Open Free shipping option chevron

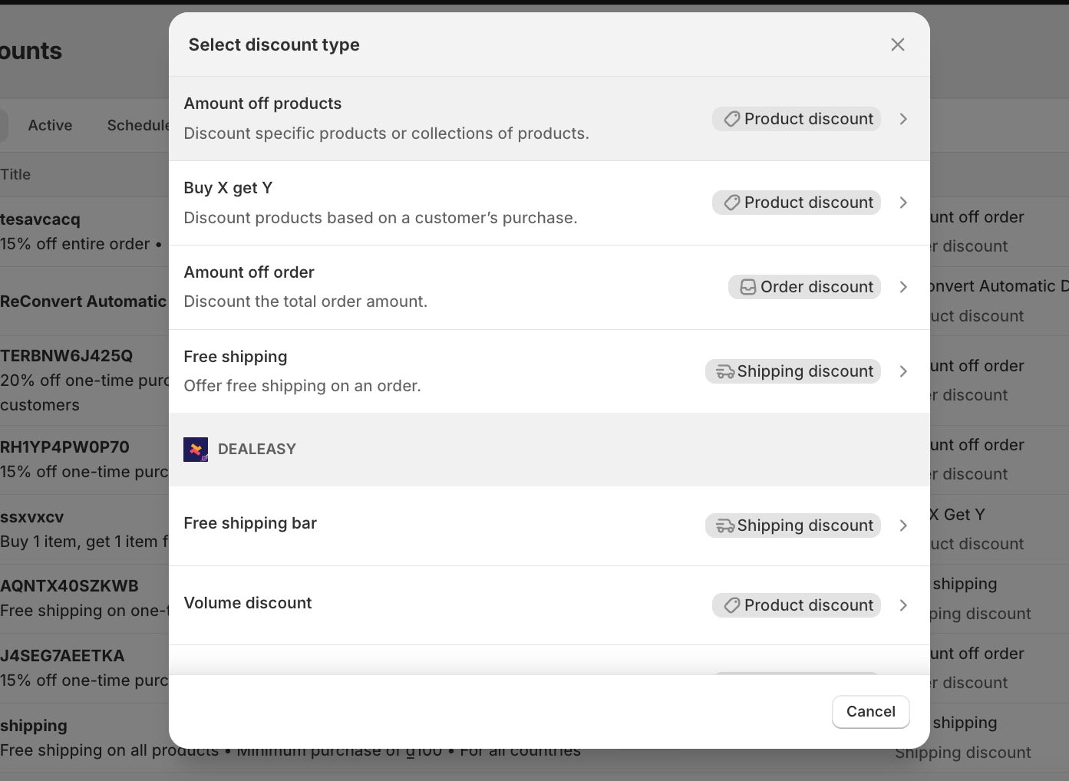(903, 371)
